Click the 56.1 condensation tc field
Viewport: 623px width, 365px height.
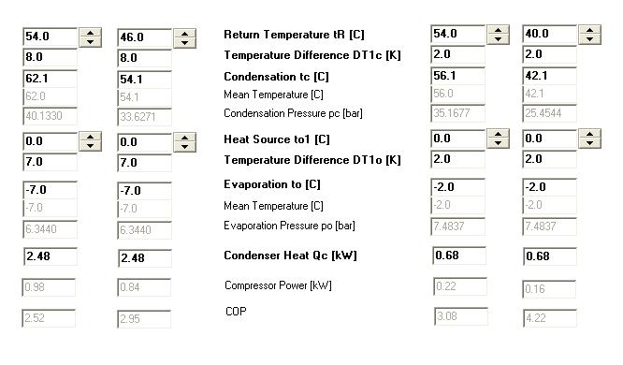(458, 76)
